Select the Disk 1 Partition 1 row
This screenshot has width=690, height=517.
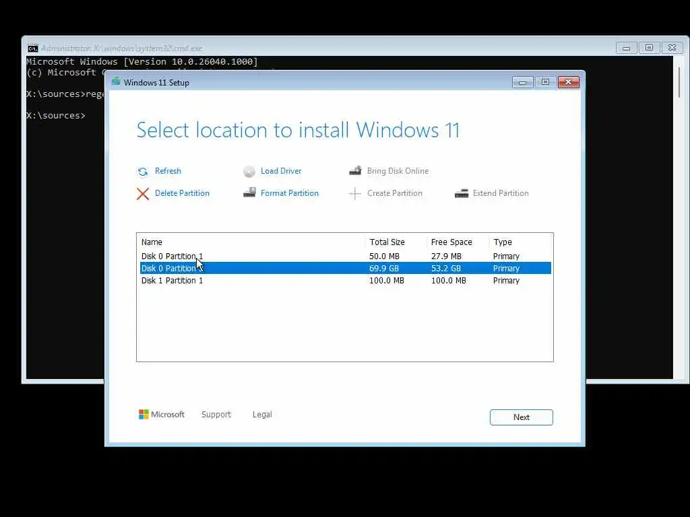point(346,280)
